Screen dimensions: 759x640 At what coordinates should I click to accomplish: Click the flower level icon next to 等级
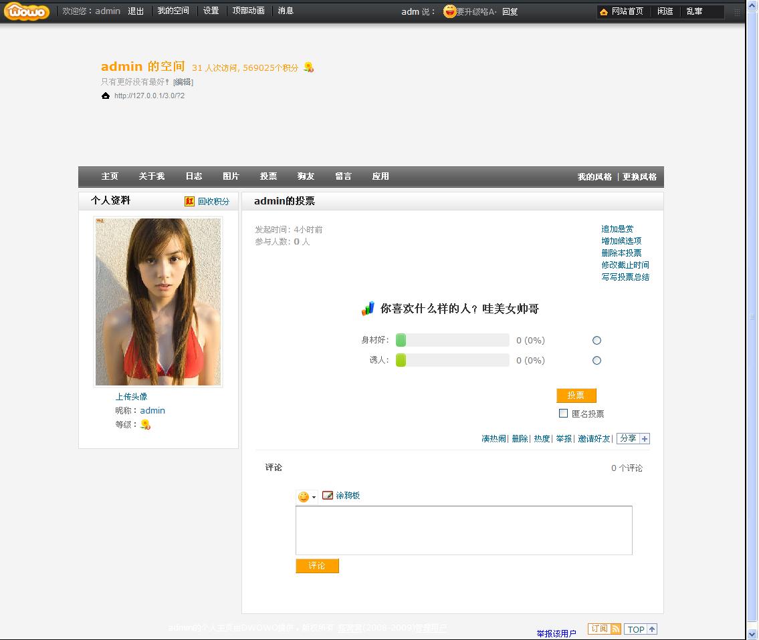coord(145,425)
